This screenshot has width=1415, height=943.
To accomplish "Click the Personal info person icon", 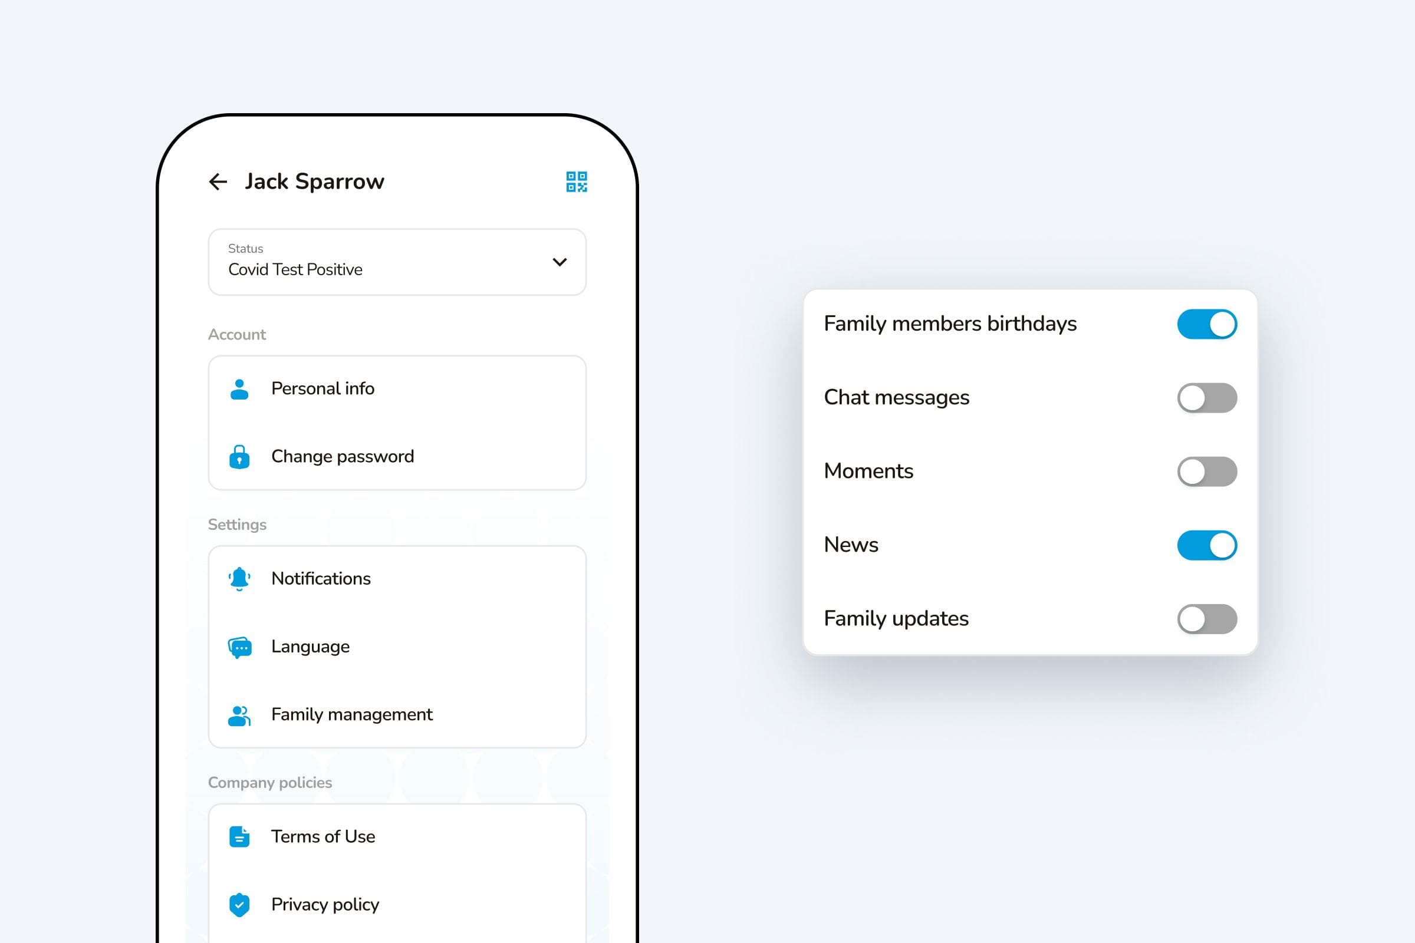I will pyautogui.click(x=239, y=389).
